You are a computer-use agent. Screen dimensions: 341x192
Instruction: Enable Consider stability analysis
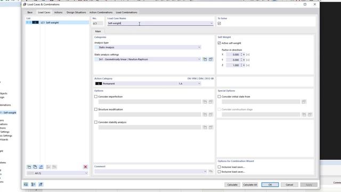click(x=96, y=122)
